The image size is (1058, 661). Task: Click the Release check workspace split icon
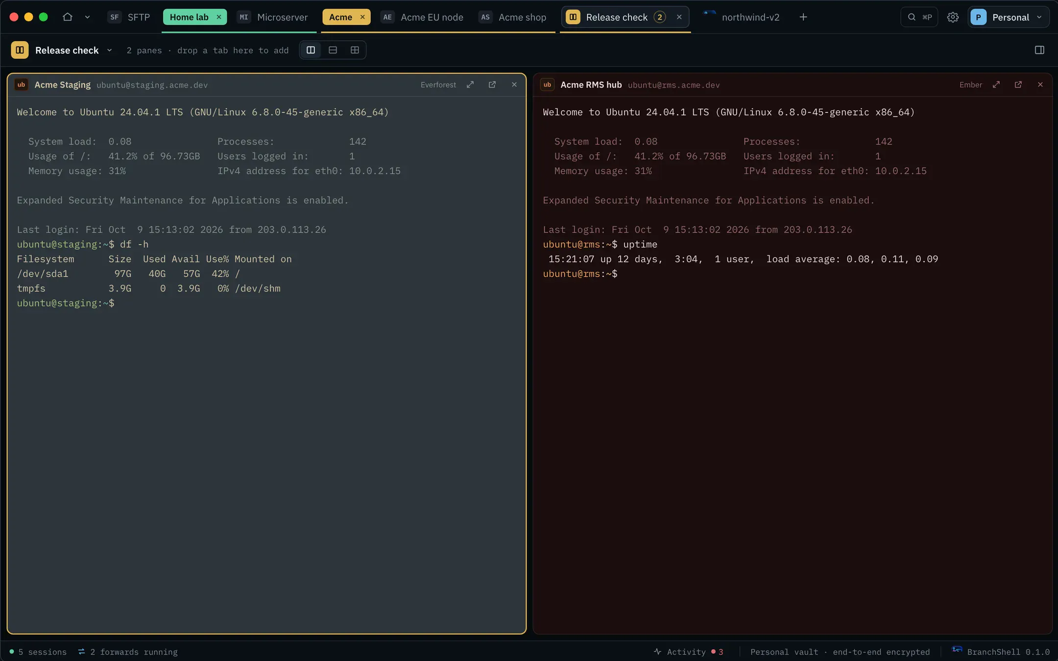[x=20, y=50]
